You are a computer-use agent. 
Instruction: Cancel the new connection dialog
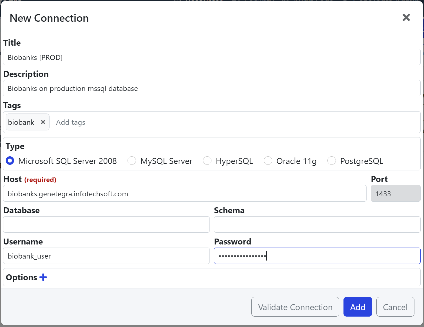(x=395, y=307)
